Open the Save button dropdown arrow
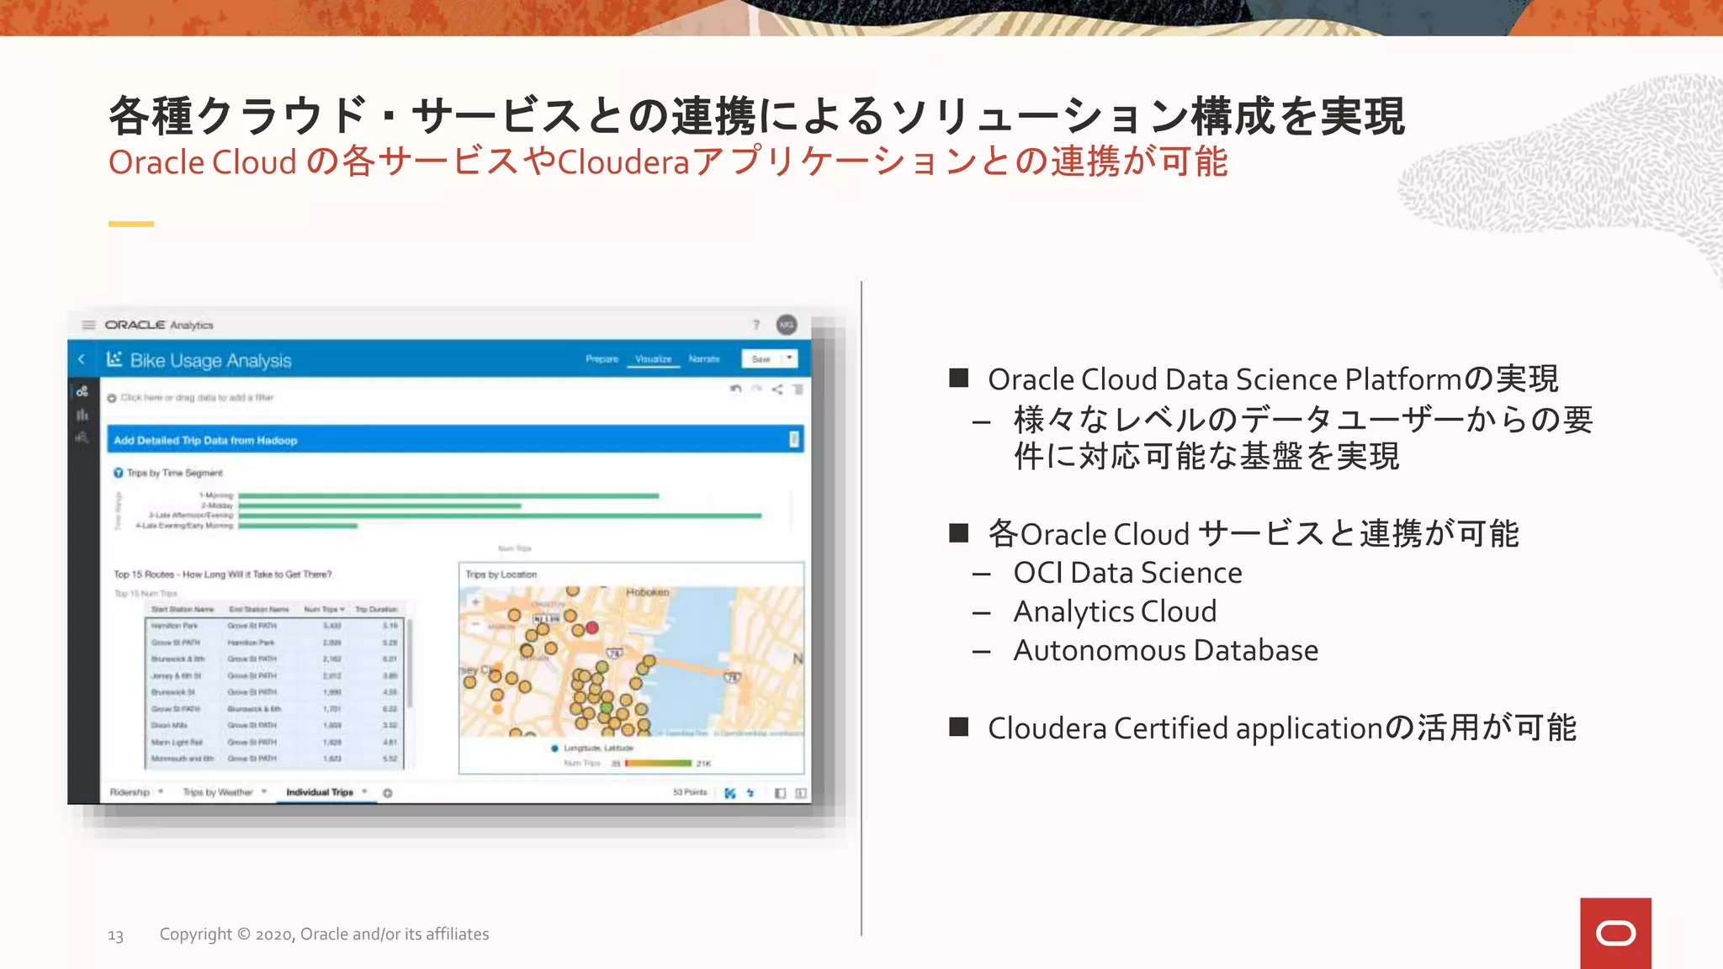1723x969 pixels. (789, 358)
